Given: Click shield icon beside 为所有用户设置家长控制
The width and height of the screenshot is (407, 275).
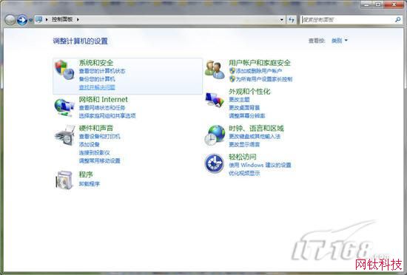Looking at the screenshot, I should [x=232, y=79].
